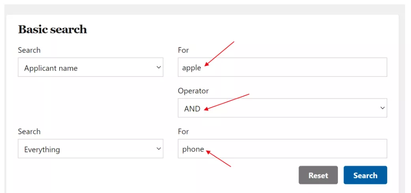
Task: Open the Operator dropdown showing AND
Action: pos(282,108)
